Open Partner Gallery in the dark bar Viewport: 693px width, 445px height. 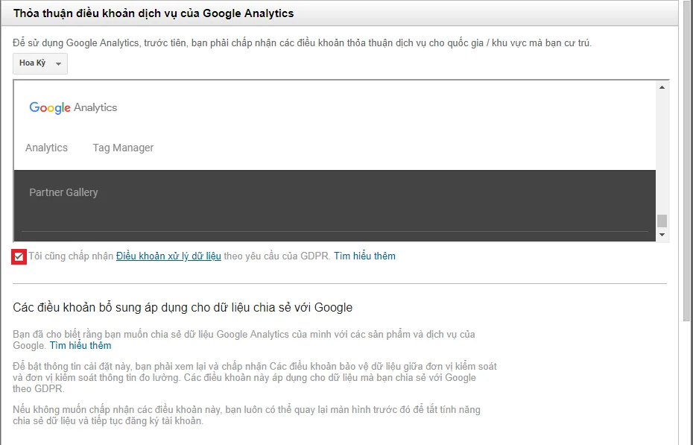(x=63, y=192)
